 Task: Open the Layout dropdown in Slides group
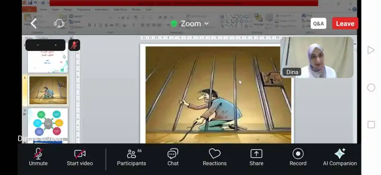(x=77, y=16)
